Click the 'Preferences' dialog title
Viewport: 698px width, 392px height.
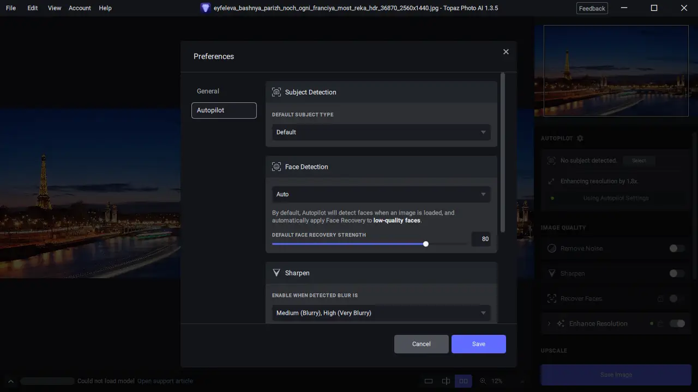pyautogui.click(x=214, y=56)
